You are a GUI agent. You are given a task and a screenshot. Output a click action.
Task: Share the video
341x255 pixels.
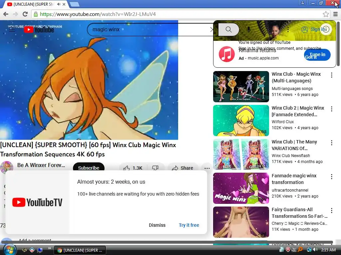[x=183, y=168]
